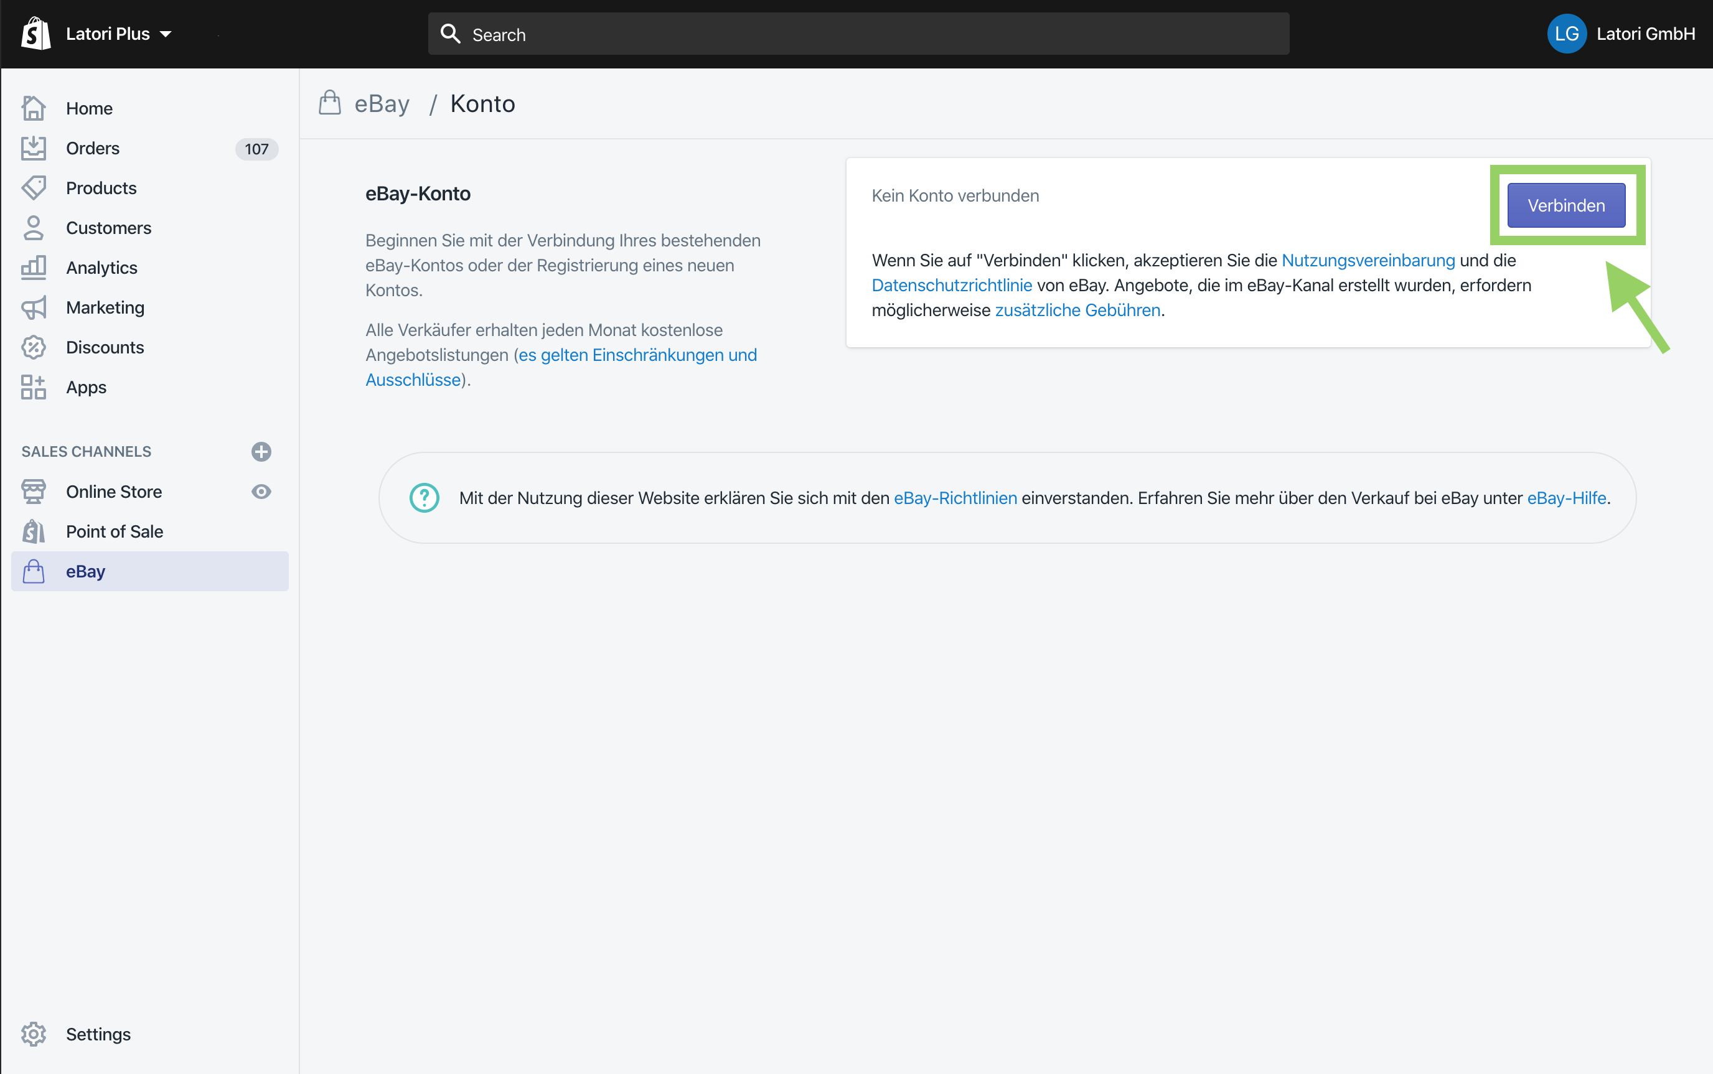
Task: Click the Apps grid icon
Action: (x=34, y=387)
